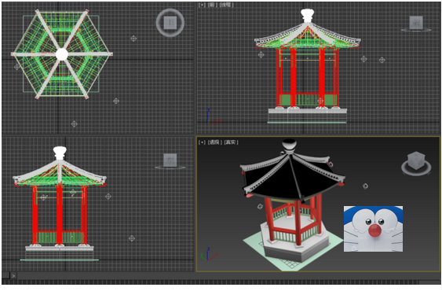Click the ViewCube in the perspective viewport

(416, 164)
